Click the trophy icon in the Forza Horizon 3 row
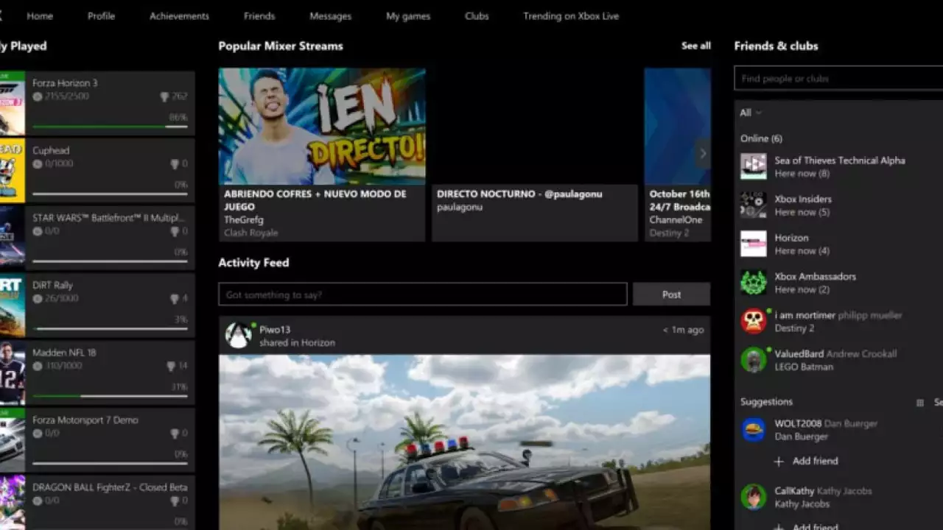Screen dimensions: 943x530 pyautogui.click(x=164, y=96)
